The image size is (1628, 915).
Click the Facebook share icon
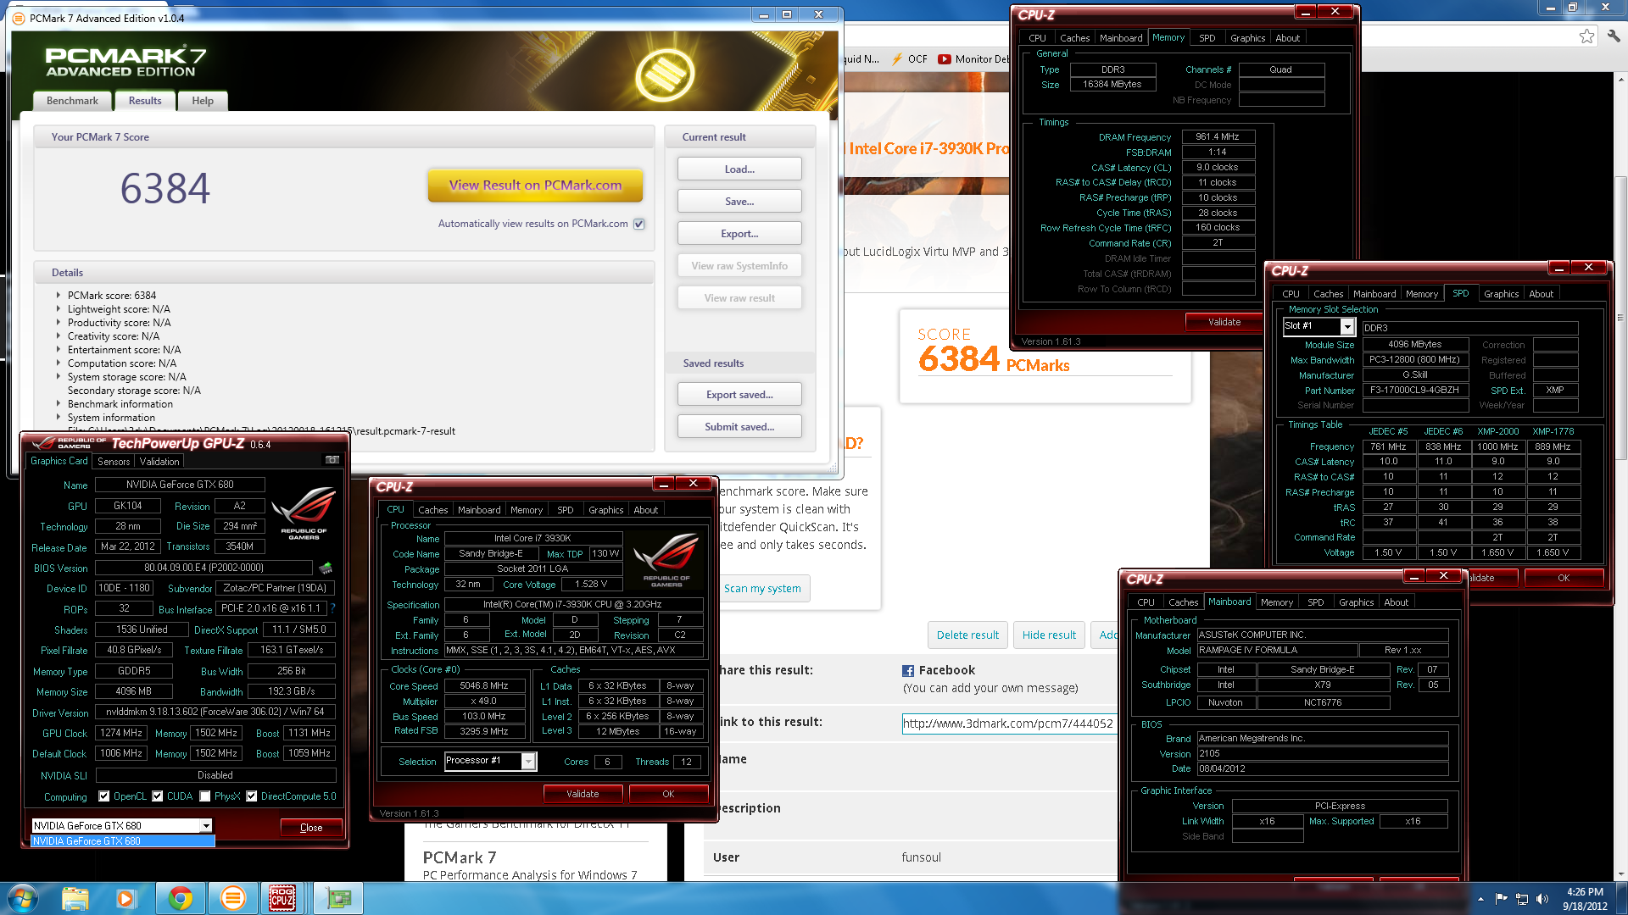(908, 670)
